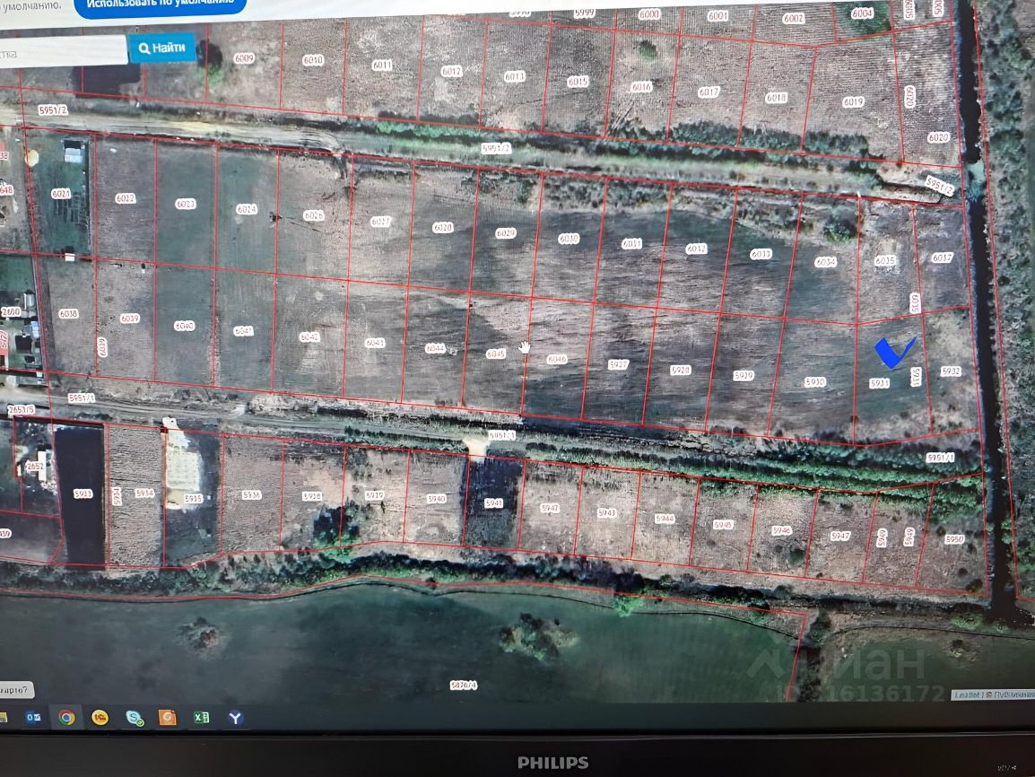Select parcel label 6012 on map
Image resolution: width=1035 pixels, height=777 pixels.
451,71
